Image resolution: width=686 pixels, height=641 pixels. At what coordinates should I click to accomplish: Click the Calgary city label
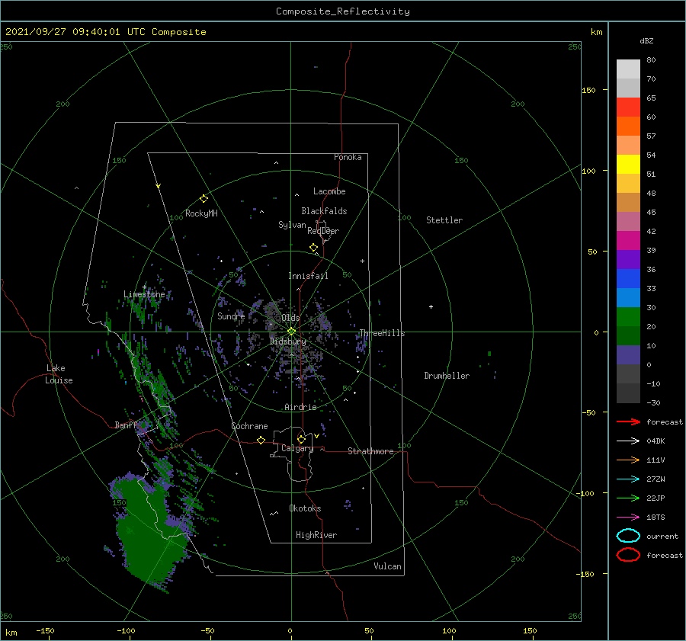pyautogui.click(x=297, y=448)
